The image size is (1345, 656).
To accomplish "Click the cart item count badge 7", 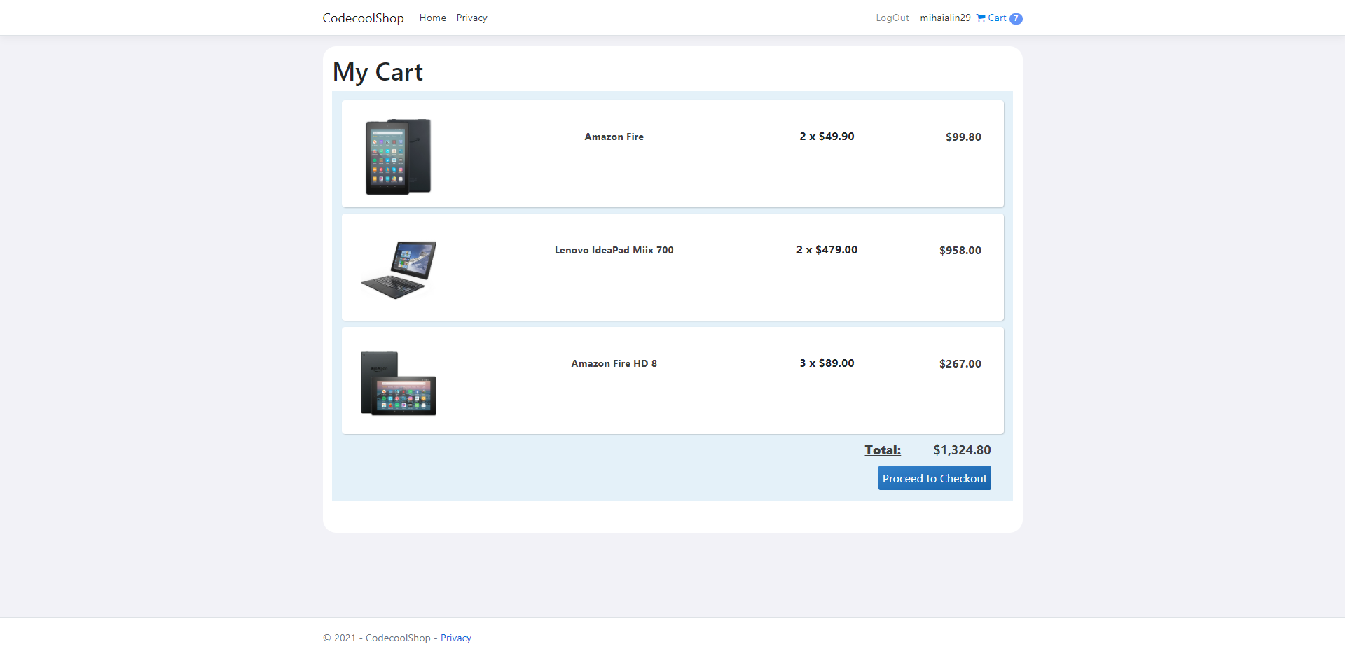I will tap(1016, 19).
